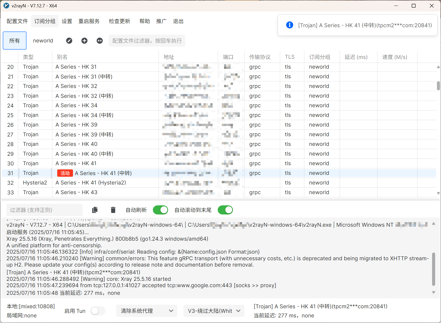This screenshot has height=323, width=441.
Task: Open the 设置 menu
Action: pos(67,21)
